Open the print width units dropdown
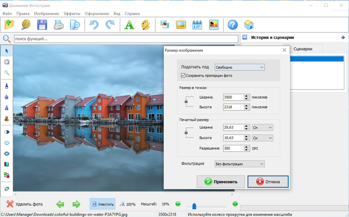 click(263, 127)
